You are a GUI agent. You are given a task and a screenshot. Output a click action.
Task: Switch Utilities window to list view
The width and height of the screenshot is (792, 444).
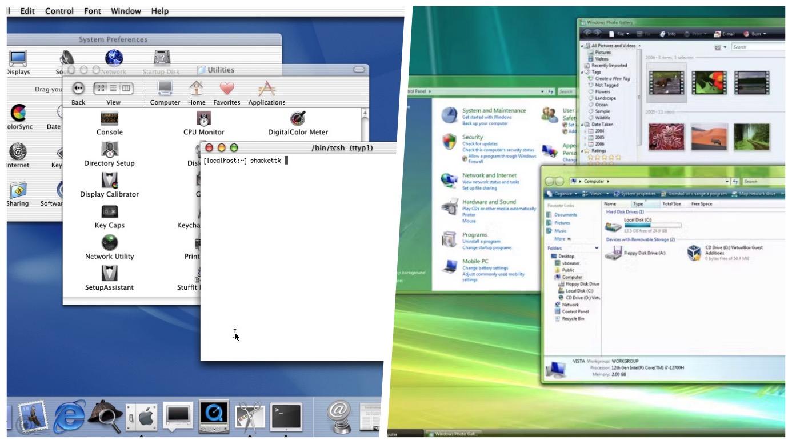(x=113, y=88)
